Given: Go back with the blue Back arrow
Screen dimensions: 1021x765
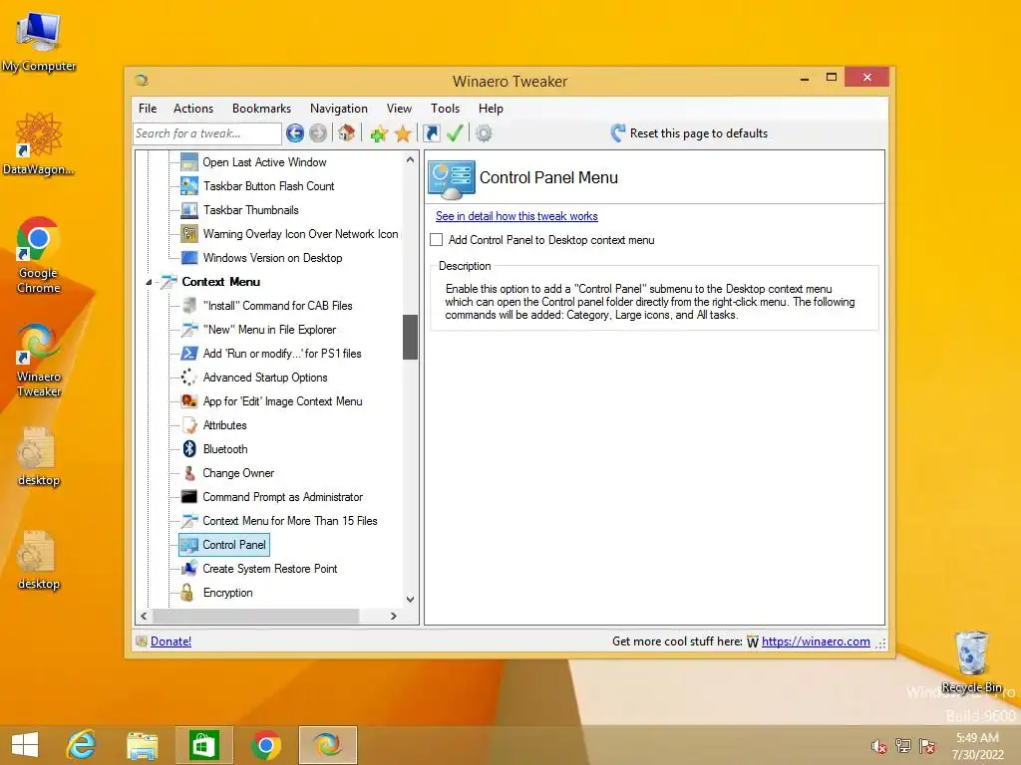Looking at the screenshot, I should point(295,133).
